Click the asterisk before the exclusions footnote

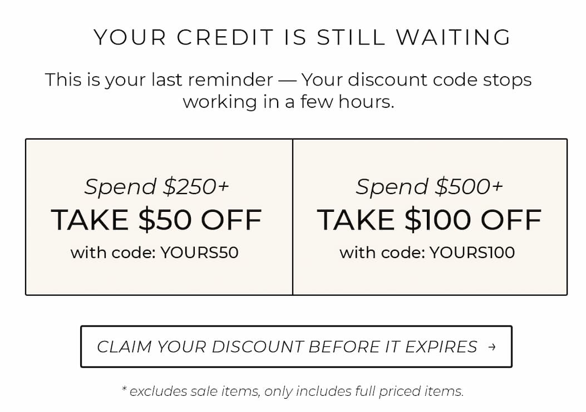coord(125,389)
